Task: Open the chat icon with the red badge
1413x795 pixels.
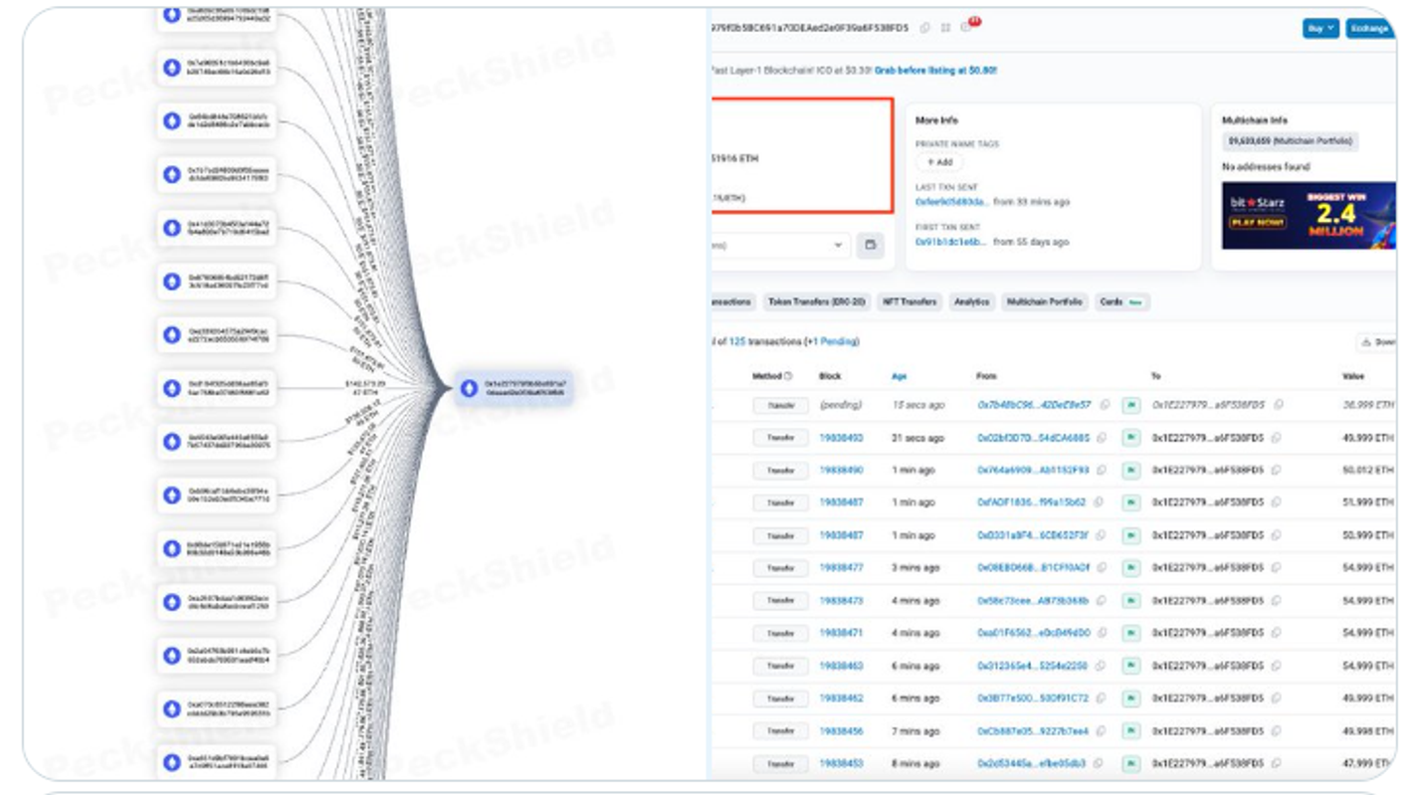Action: (966, 27)
